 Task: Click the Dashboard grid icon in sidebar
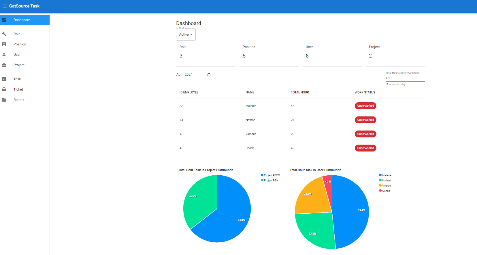tap(4, 20)
